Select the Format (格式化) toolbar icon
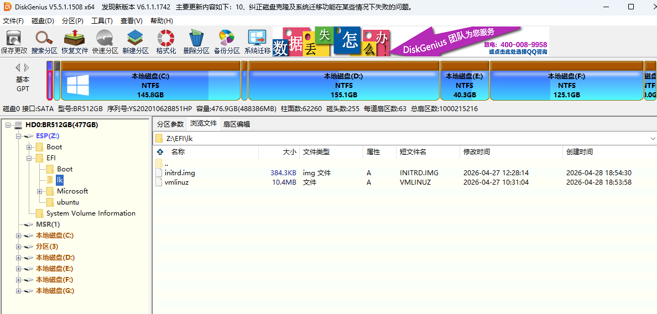Screen dimensions: 657x314 [x=165, y=42]
